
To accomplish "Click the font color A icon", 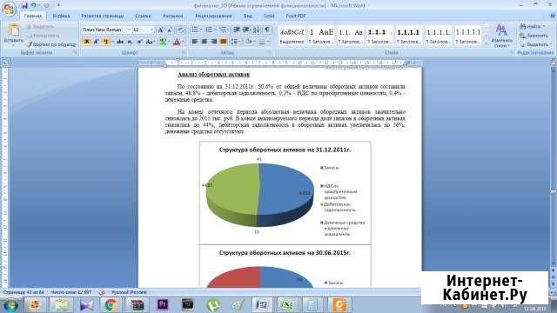I will coord(177,42).
